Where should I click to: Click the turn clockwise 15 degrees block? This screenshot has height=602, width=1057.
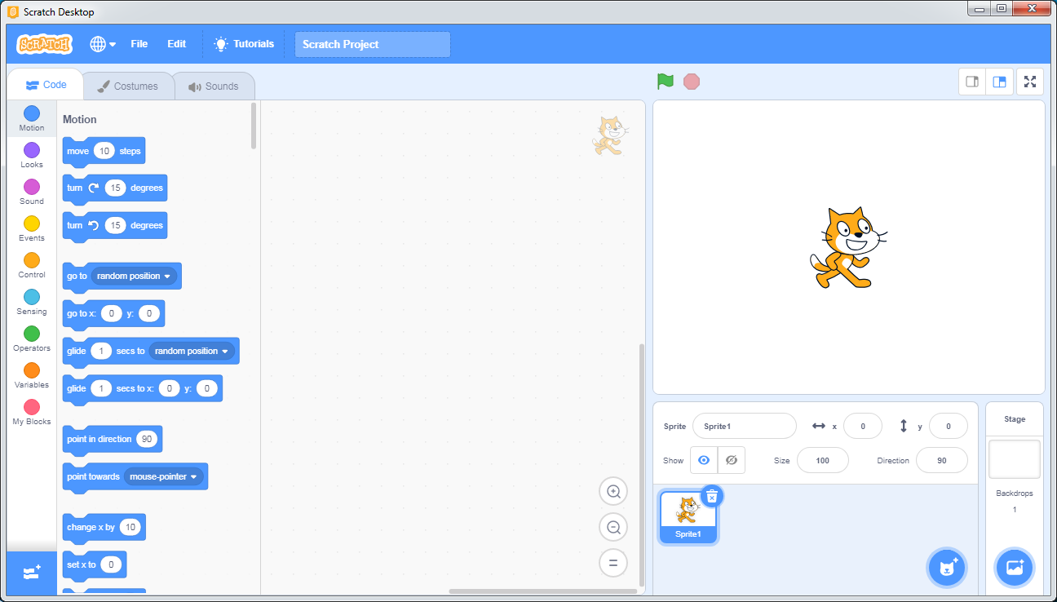[115, 188]
